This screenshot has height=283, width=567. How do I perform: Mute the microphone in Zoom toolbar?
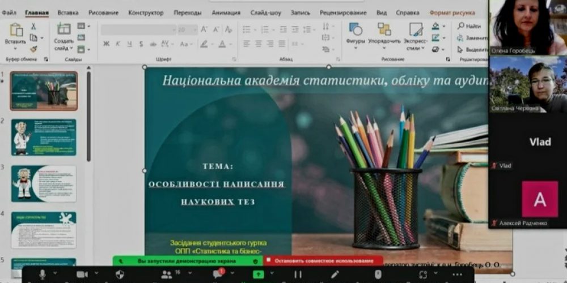click(42, 275)
